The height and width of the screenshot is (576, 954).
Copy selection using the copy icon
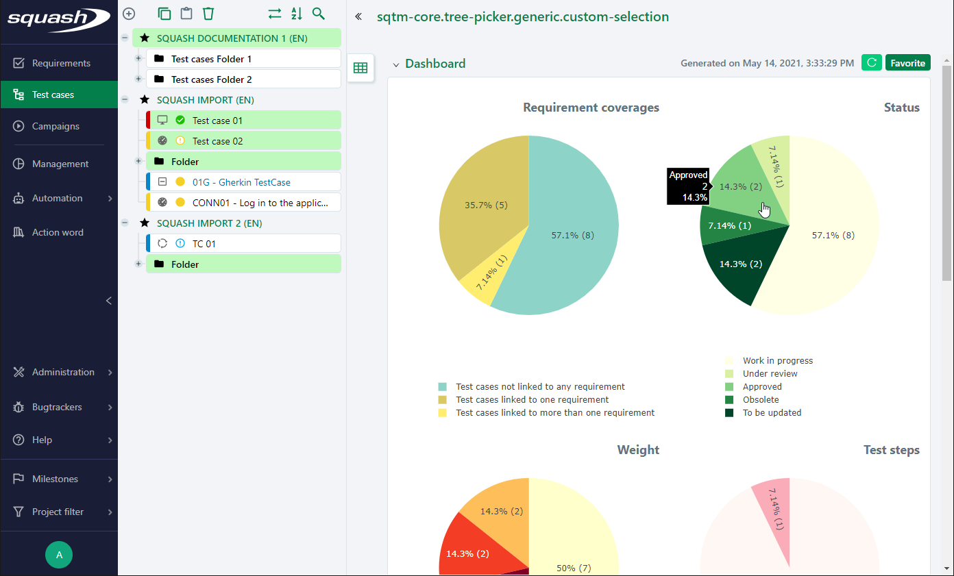pos(164,13)
